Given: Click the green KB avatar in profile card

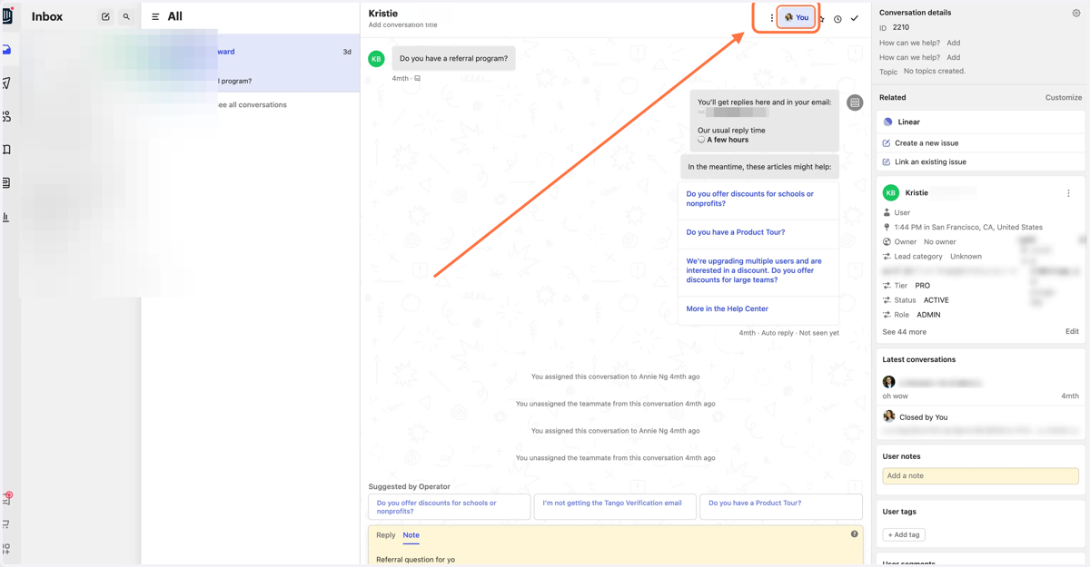Looking at the screenshot, I should (891, 192).
